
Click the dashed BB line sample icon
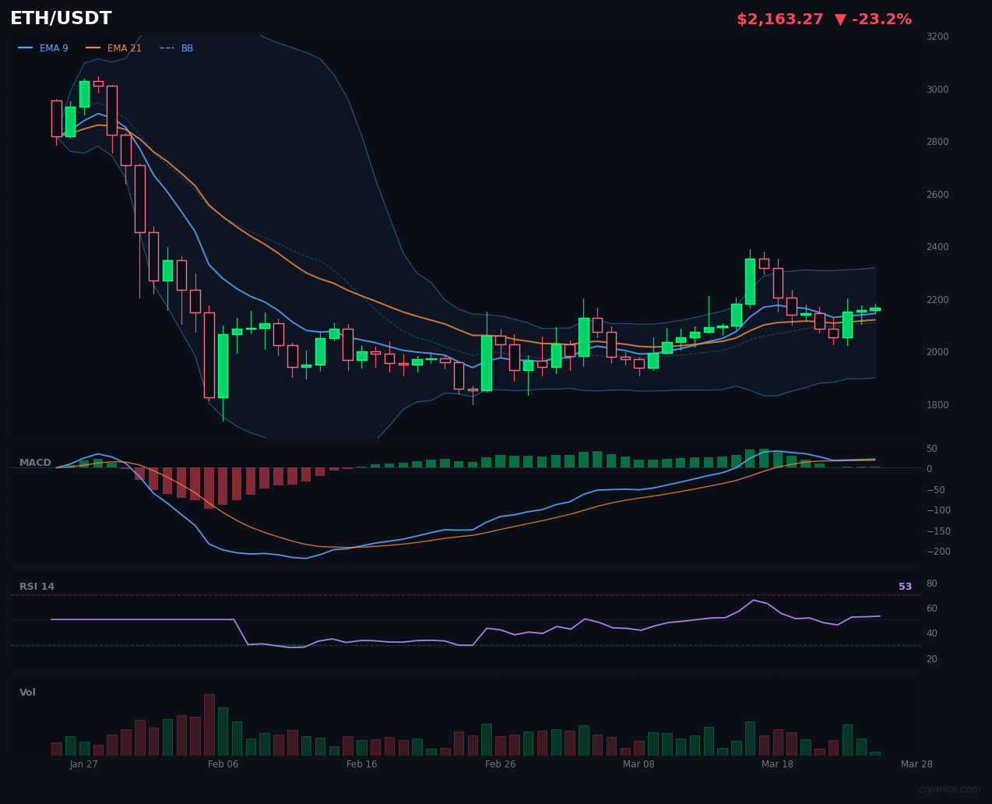166,48
